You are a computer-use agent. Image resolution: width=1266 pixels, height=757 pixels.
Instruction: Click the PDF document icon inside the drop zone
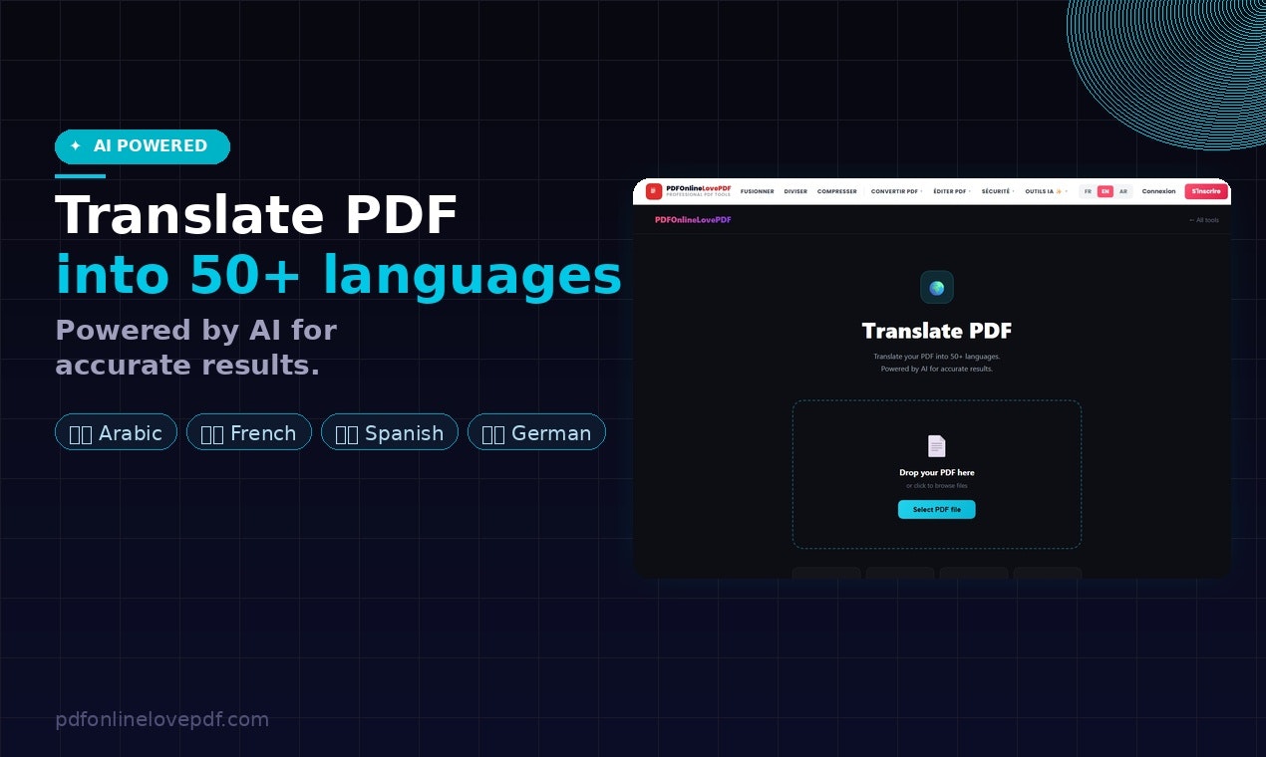click(x=937, y=445)
